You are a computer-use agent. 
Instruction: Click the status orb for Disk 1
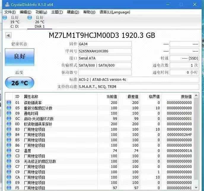(30, 17)
